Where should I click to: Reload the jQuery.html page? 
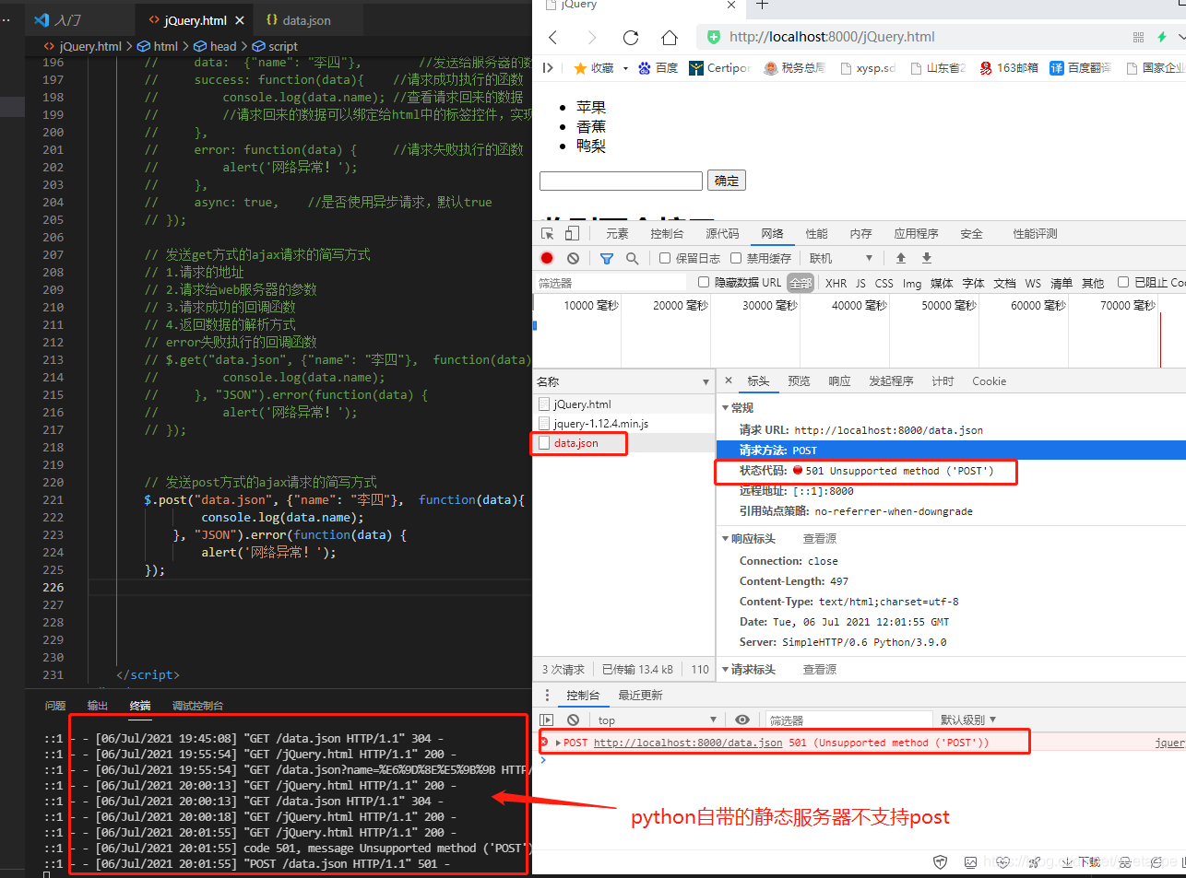point(631,37)
